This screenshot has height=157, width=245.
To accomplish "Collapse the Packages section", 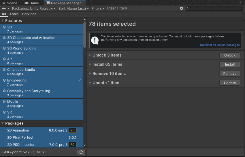I will (x=3, y=123).
